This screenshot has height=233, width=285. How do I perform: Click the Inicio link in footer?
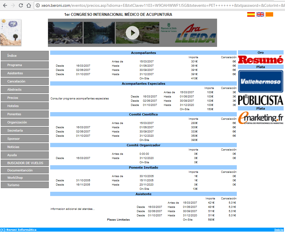pos(279,230)
